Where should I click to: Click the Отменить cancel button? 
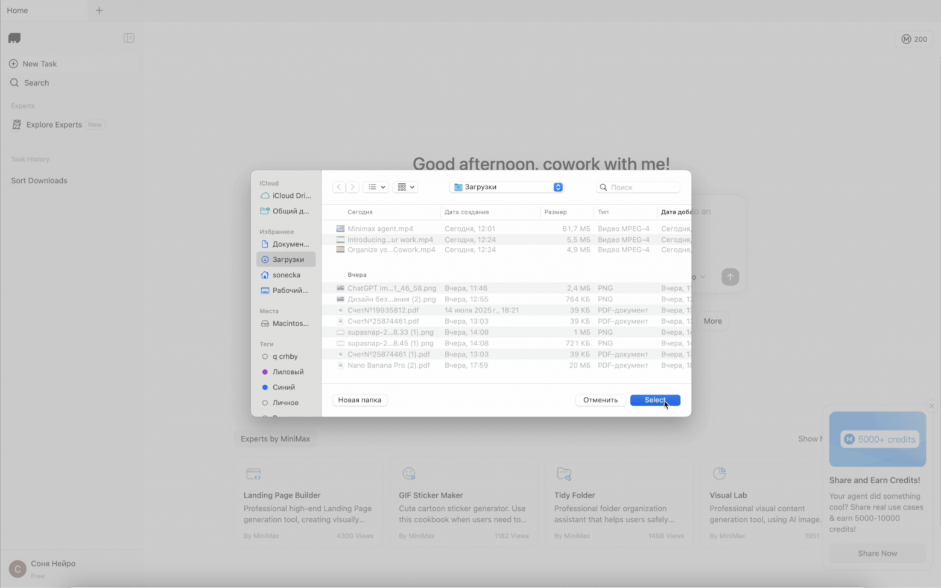click(600, 400)
